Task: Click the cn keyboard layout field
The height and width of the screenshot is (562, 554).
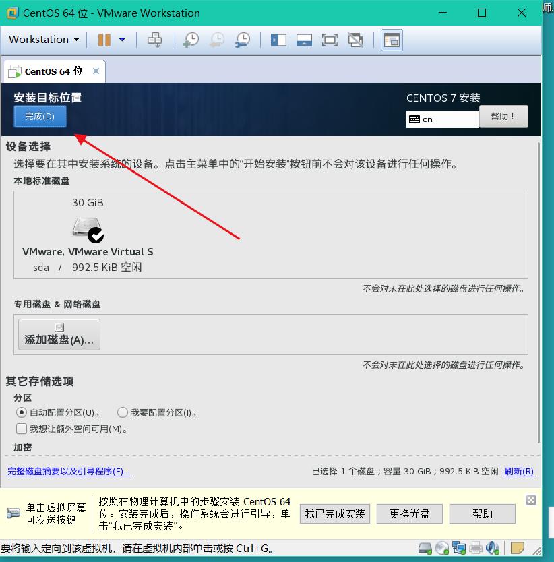Action: coord(443,119)
